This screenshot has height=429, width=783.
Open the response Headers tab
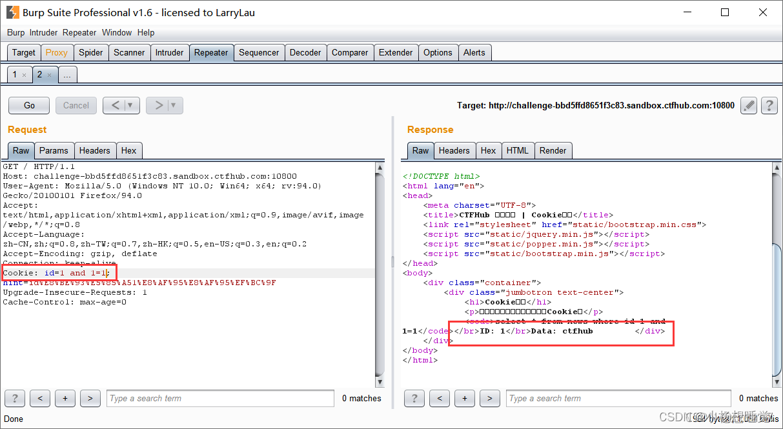[x=454, y=150]
